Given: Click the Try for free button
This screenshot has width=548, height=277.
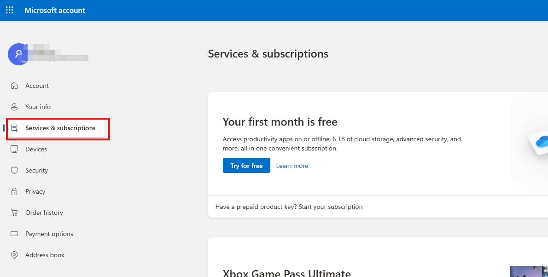Looking at the screenshot, I should 246,166.
